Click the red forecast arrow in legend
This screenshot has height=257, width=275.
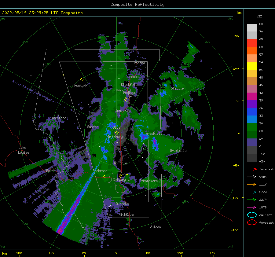tap(252, 169)
